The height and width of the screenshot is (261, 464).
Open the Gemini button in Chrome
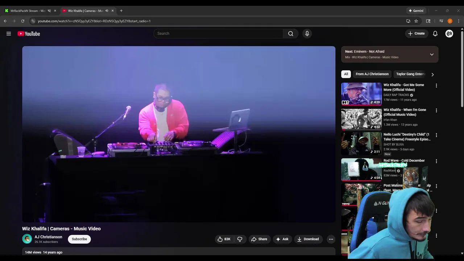(x=416, y=11)
